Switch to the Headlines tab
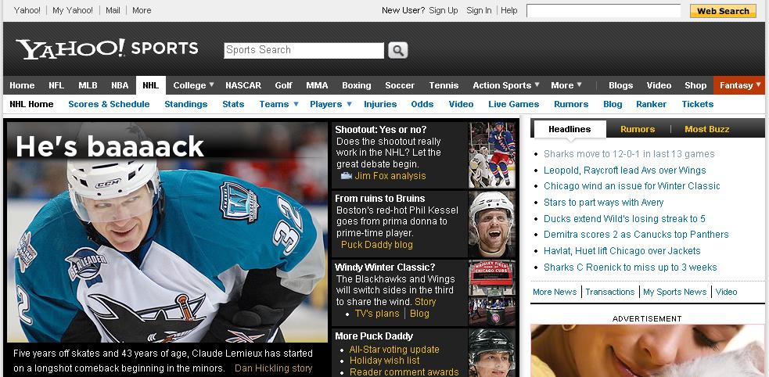Viewport: 769px width, 377px height. pos(570,129)
